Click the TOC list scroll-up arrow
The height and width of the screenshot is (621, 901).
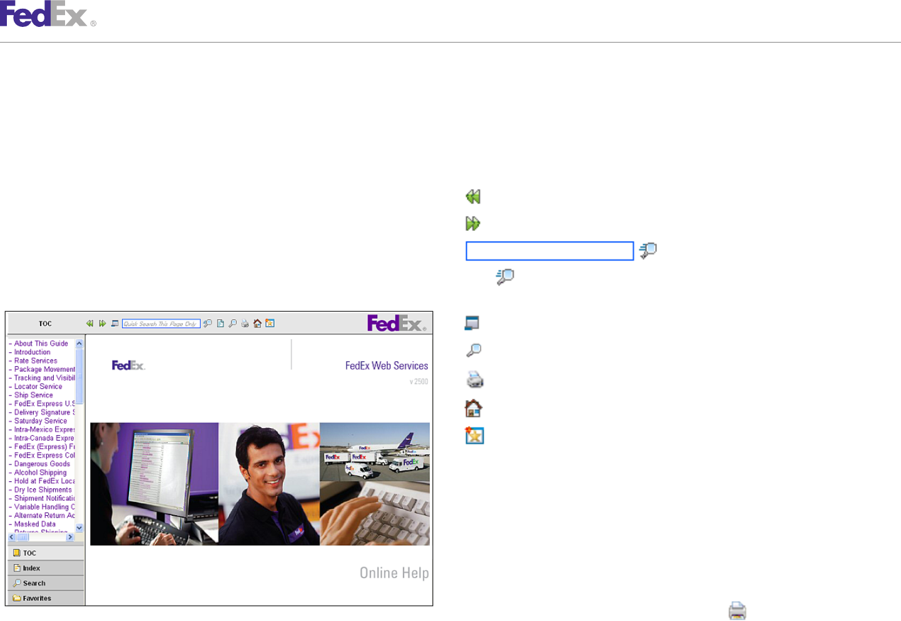tap(79, 344)
